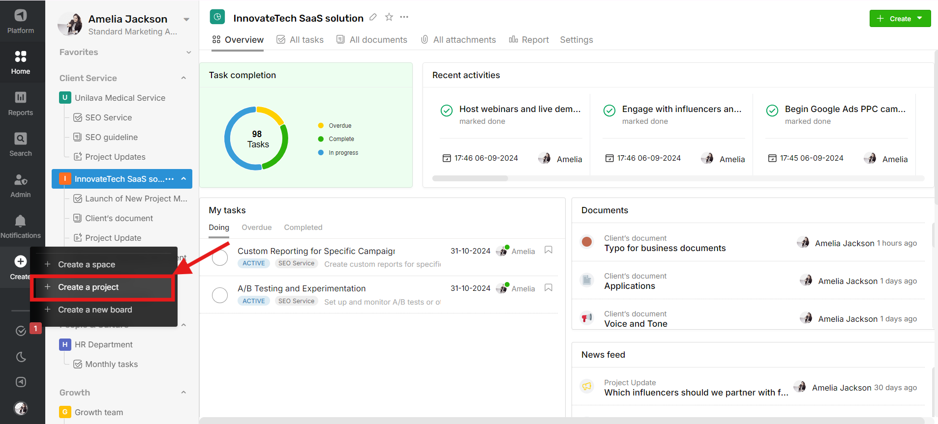Open the task checklist icon with badge 1

[21, 331]
